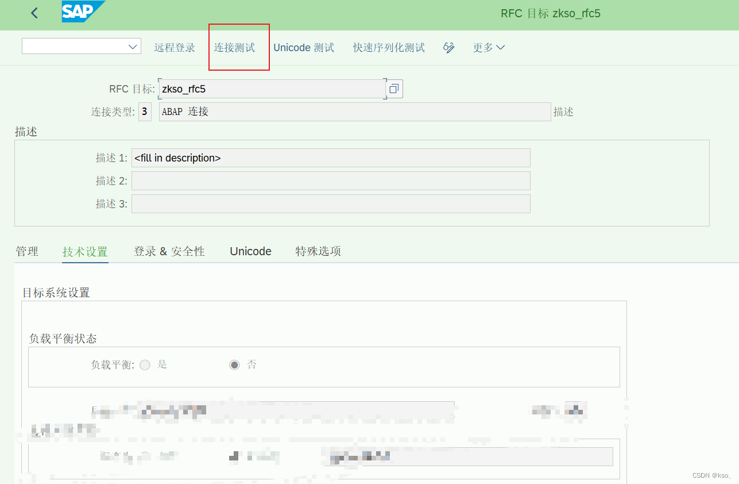Click the title text RFC 目标 zkso_rfc5
Screen dimensions: 739x484
click(551, 13)
